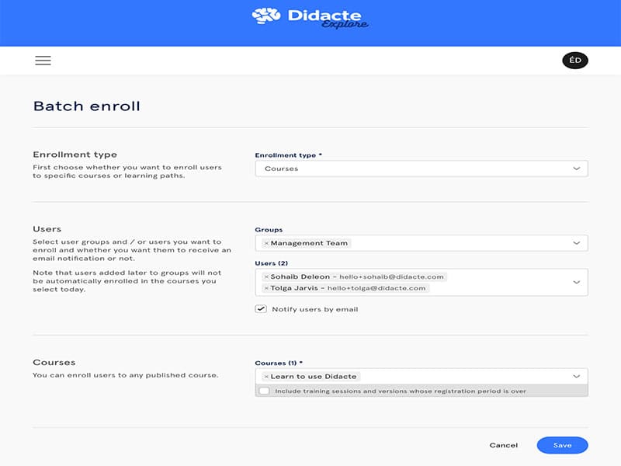Expand the Users (2) dropdown arrow
The height and width of the screenshot is (466, 621).
pos(576,282)
